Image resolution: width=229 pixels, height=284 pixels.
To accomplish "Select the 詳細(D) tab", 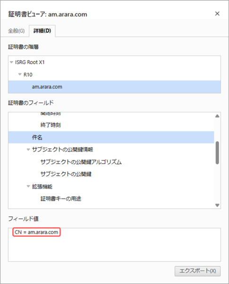I will point(42,31).
